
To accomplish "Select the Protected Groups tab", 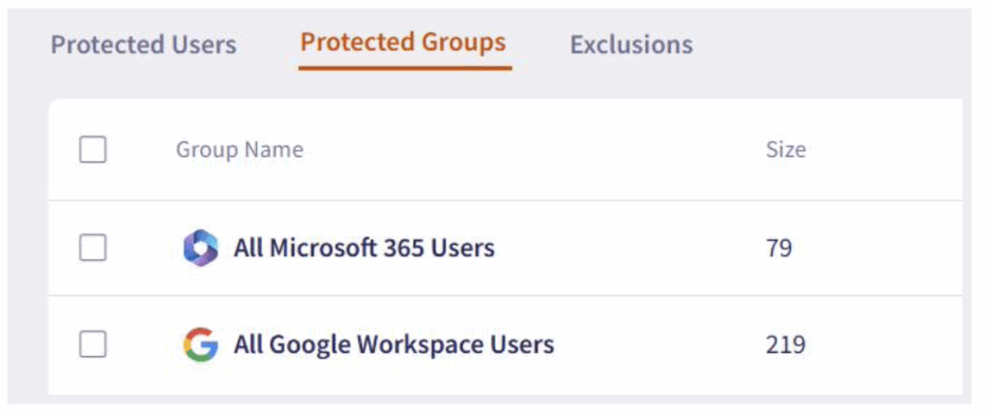I will 403,43.
